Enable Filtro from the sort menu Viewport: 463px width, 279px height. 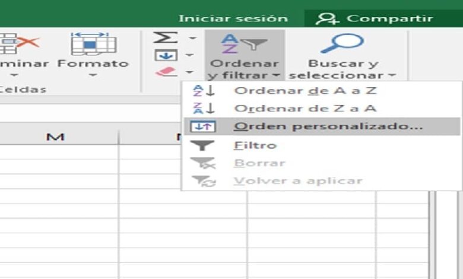click(x=255, y=145)
